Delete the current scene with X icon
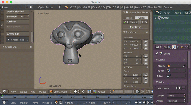 31,7
